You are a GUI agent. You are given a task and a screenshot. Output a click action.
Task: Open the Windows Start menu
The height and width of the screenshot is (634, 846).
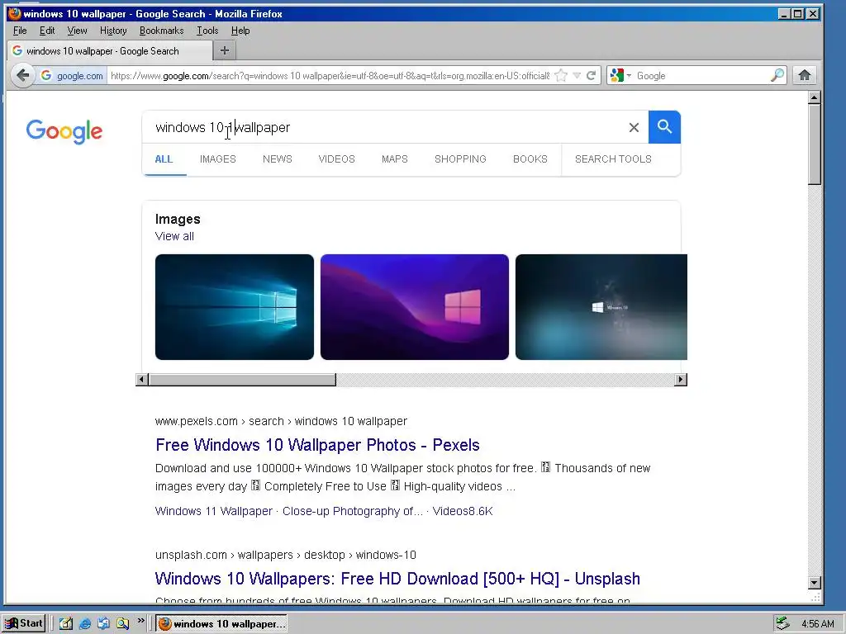pos(23,623)
